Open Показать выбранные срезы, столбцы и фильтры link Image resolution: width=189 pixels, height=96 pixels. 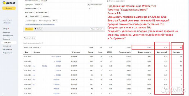point(40,24)
